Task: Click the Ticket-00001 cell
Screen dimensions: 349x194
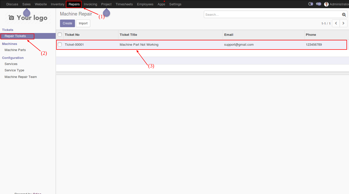Action: tap(74, 44)
